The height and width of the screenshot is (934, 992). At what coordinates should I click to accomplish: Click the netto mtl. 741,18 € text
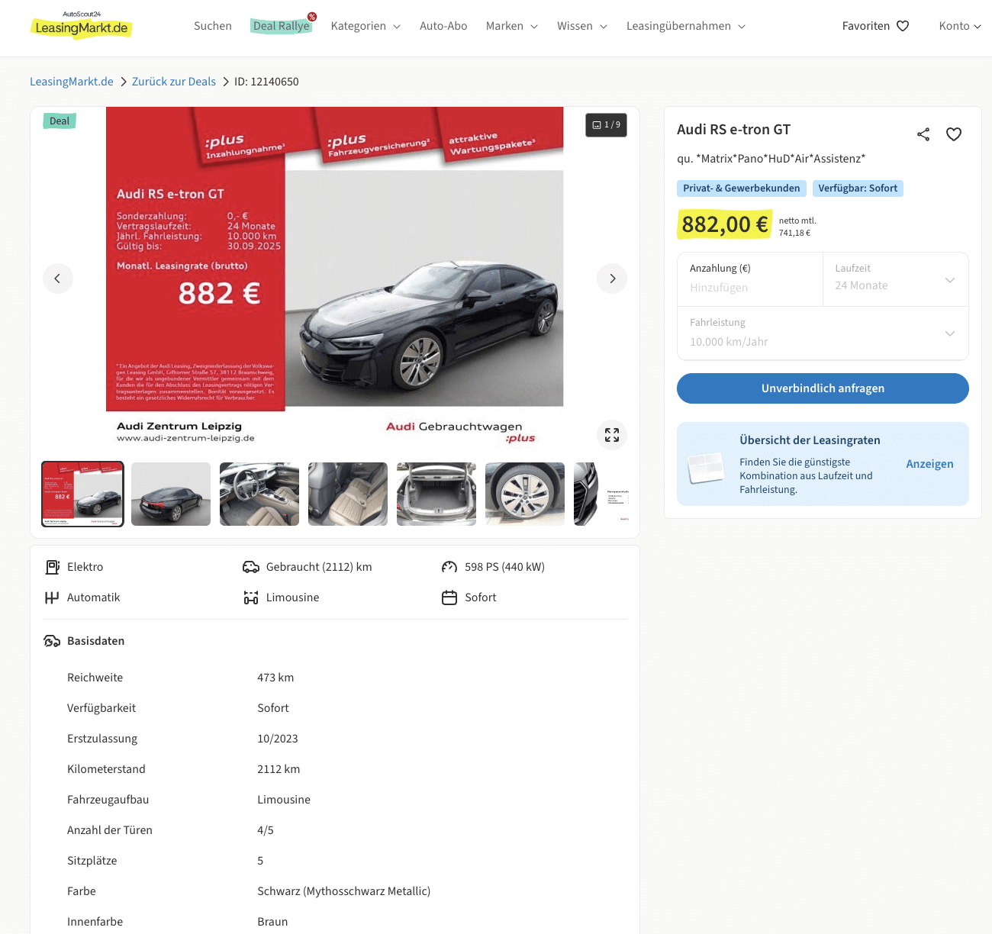pyautogui.click(x=797, y=227)
